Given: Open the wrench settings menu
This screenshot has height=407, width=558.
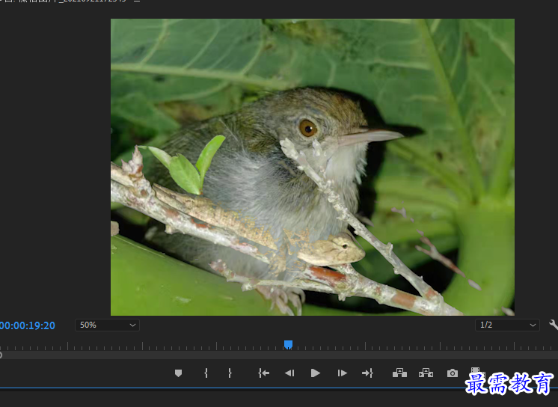Looking at the screenshot, I should [554, 325].
